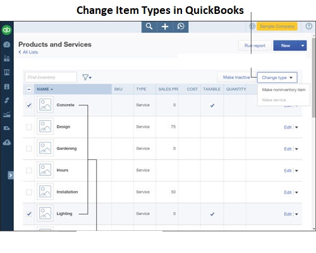Toggle the select-all header checkbox
Image resolution: width=316 pixels, height=253 pixels.
[29, 89]
